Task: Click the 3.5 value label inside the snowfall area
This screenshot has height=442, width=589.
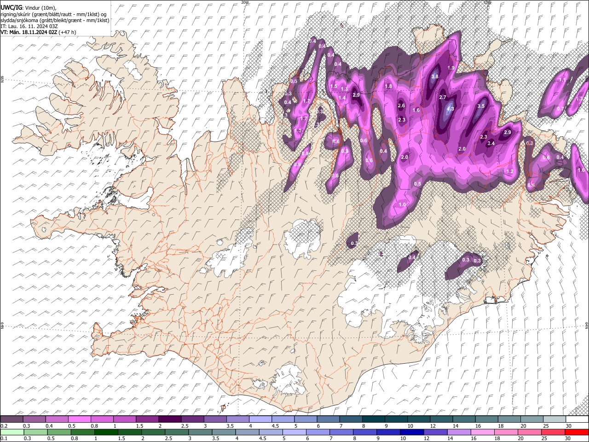Action: 481,106
